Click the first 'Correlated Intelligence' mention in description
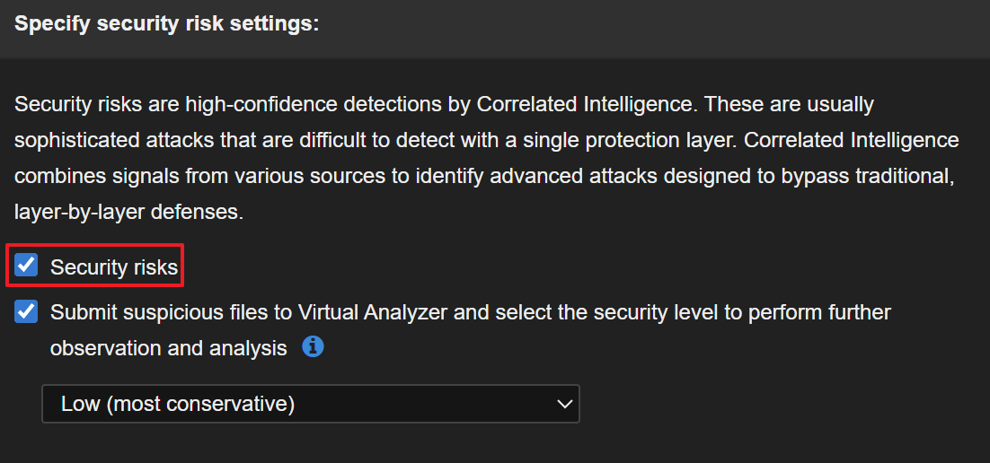 click(x=586, y=104)
